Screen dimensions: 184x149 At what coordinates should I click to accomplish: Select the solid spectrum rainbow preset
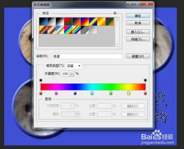[x=68, y=30]
